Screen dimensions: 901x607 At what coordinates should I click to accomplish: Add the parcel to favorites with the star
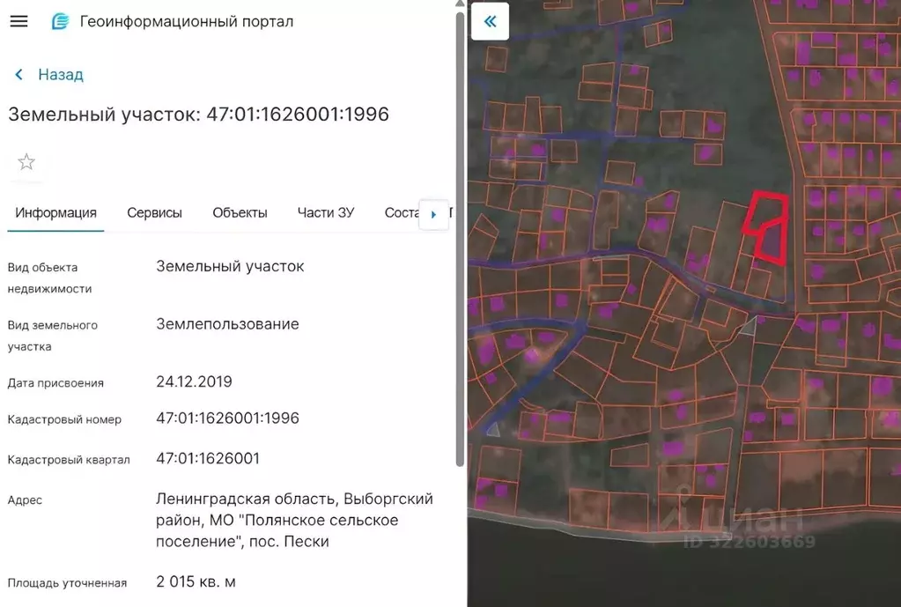[26, 162]
